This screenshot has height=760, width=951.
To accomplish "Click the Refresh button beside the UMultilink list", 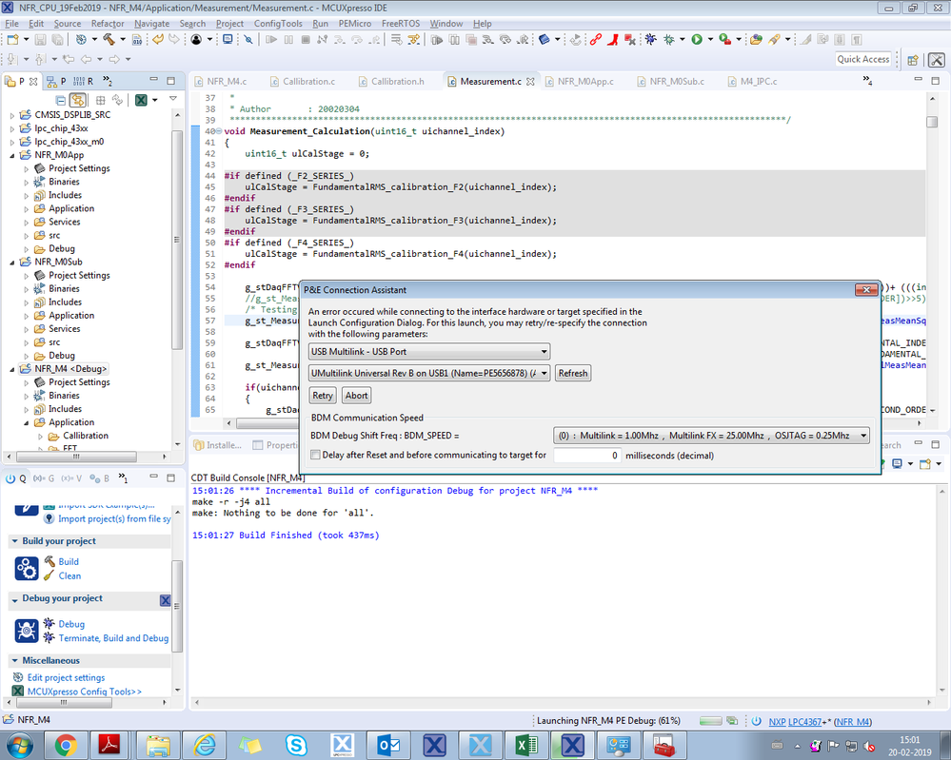I will click(573, 374).
